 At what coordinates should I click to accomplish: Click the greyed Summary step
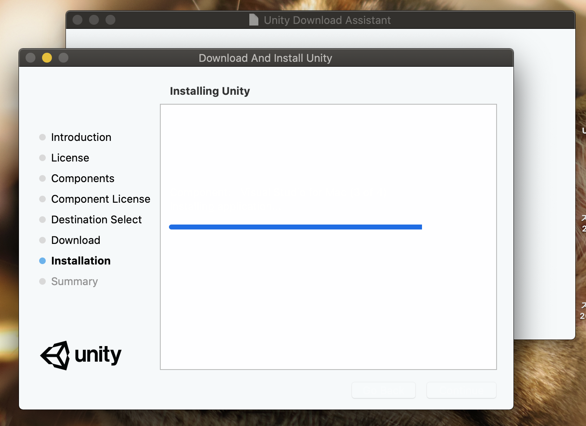coord(75,281)
